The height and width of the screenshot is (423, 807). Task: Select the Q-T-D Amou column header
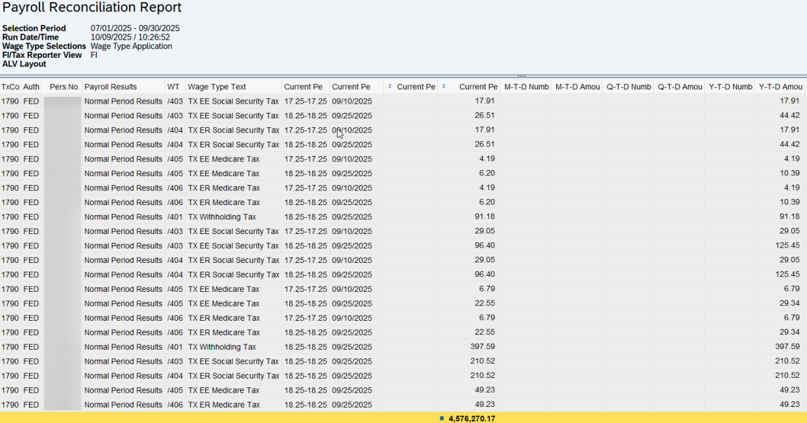click(x=679, y=86)
